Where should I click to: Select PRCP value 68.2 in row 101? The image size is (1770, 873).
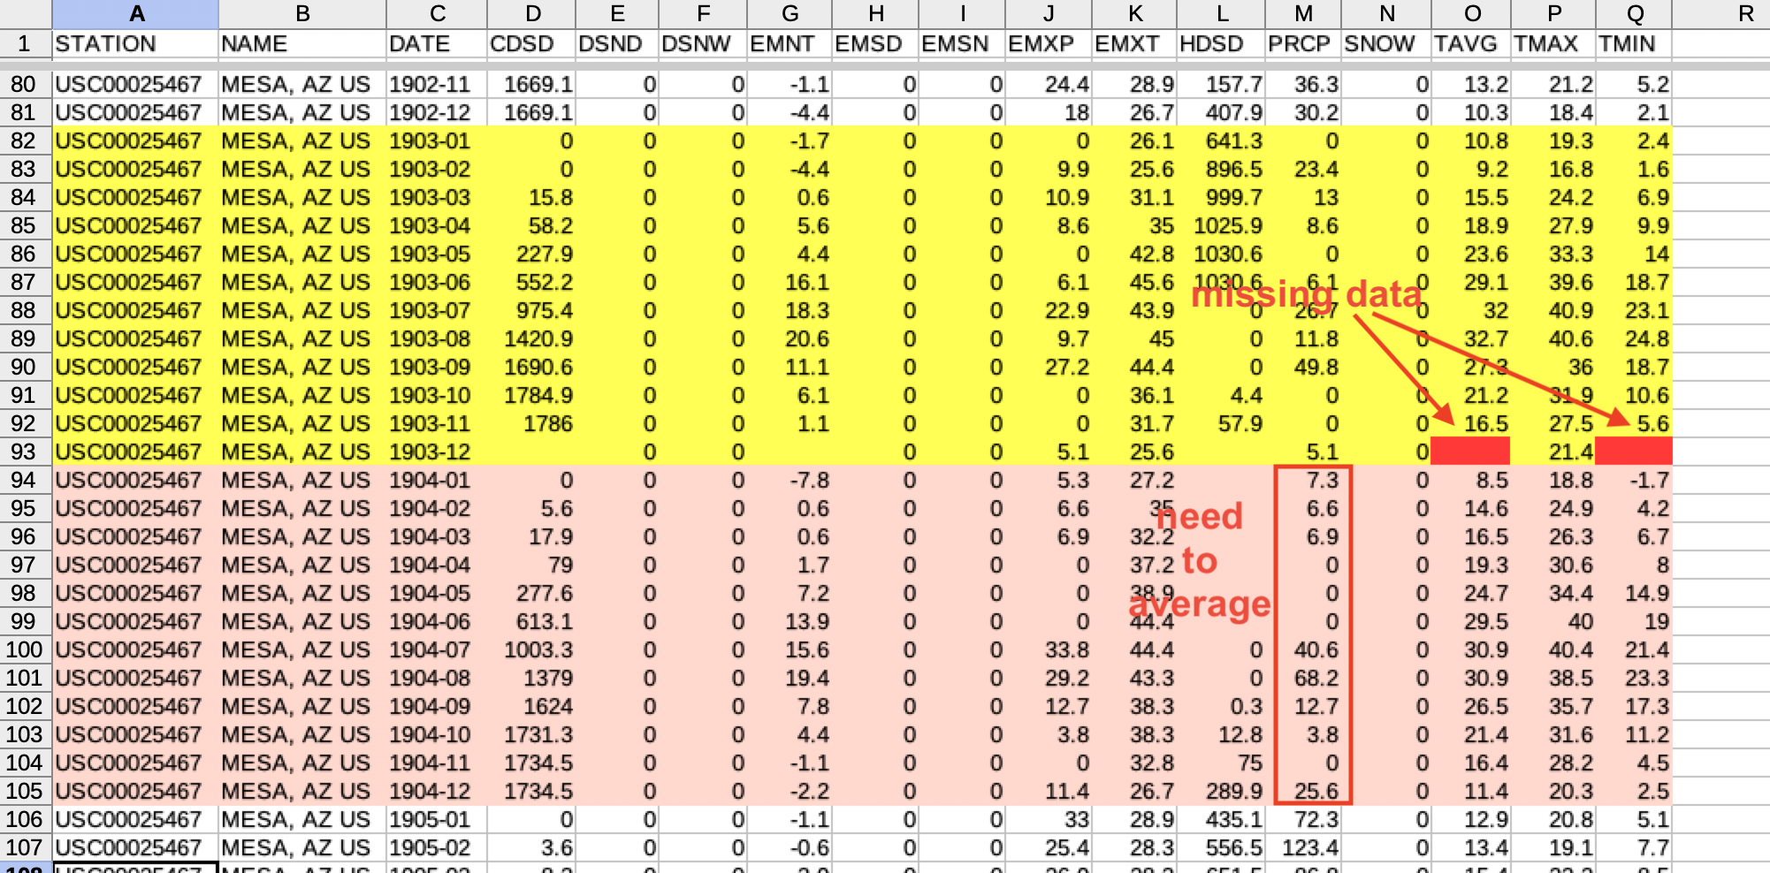(1303, 678)
